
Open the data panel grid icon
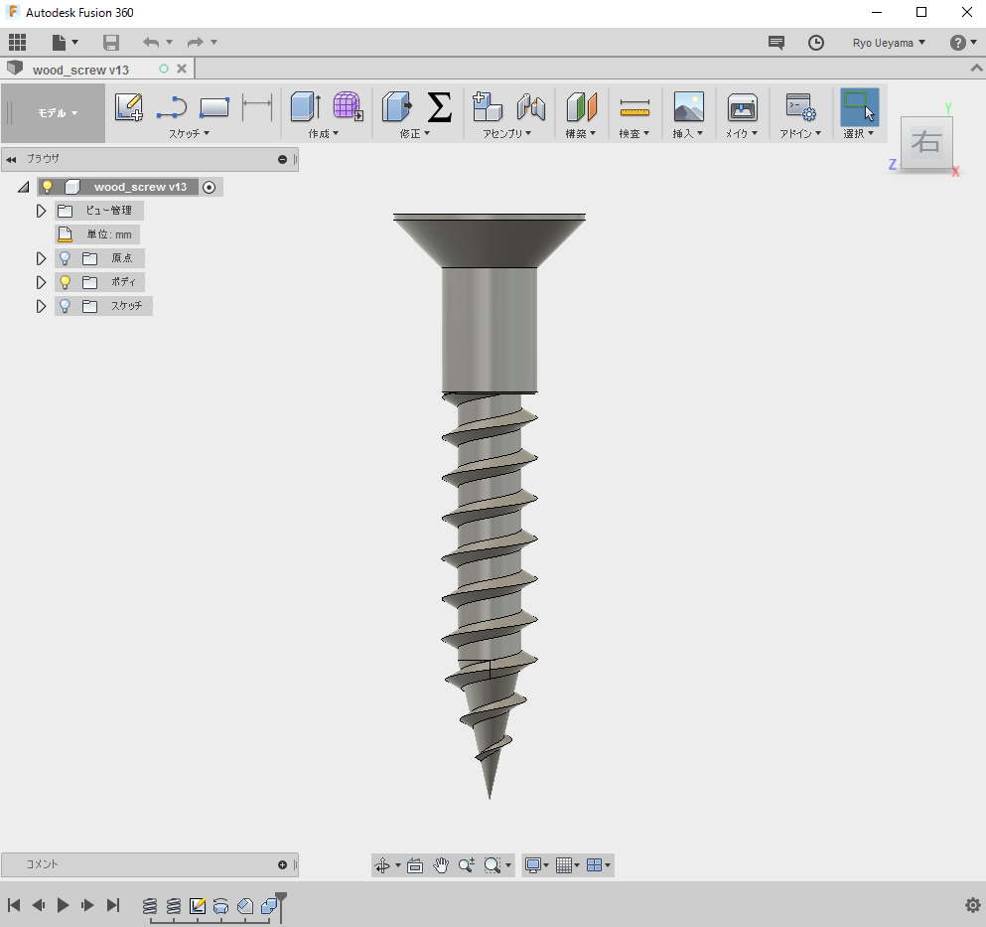(x=17, y=42)
